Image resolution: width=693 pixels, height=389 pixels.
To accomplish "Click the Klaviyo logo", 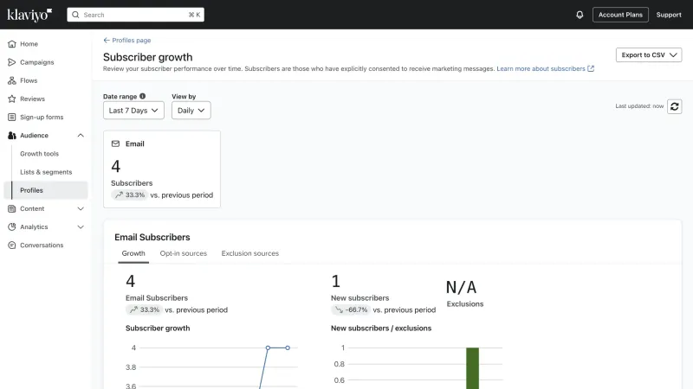I will pyautogui.click(x=29, y=15).
